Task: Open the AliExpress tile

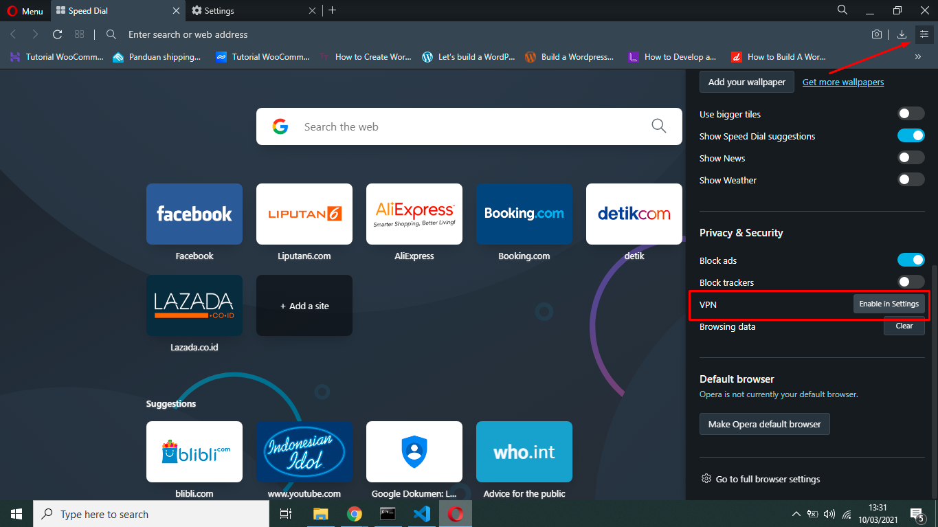Action: click(414, 214)
